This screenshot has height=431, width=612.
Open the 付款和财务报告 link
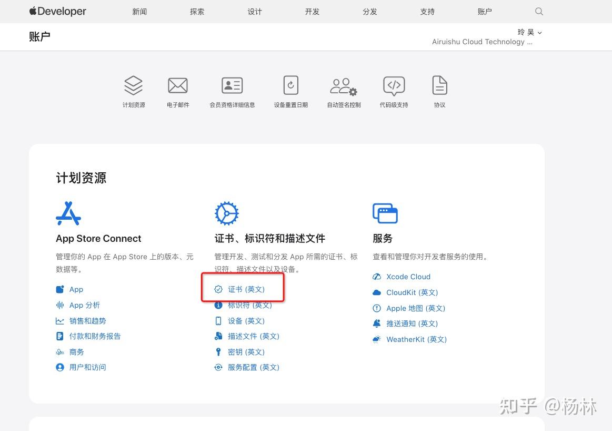pyautogui.click(x=95, y=336)
